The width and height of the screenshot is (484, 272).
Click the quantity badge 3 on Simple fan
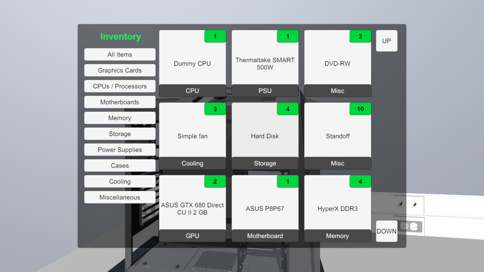point(215,109)
